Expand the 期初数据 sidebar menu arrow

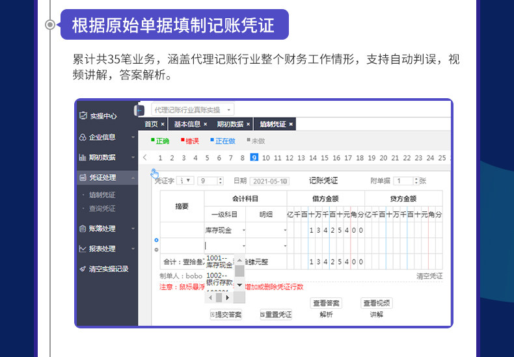click(133, 157)
